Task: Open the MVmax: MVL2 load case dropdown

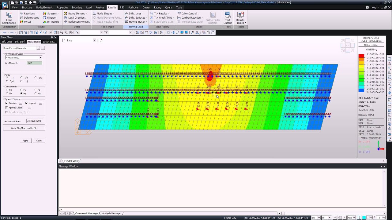Action: 40,58
